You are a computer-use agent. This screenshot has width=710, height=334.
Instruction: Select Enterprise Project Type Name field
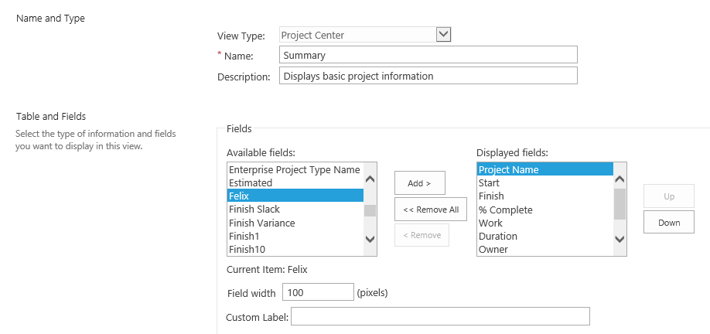[294, 169]
